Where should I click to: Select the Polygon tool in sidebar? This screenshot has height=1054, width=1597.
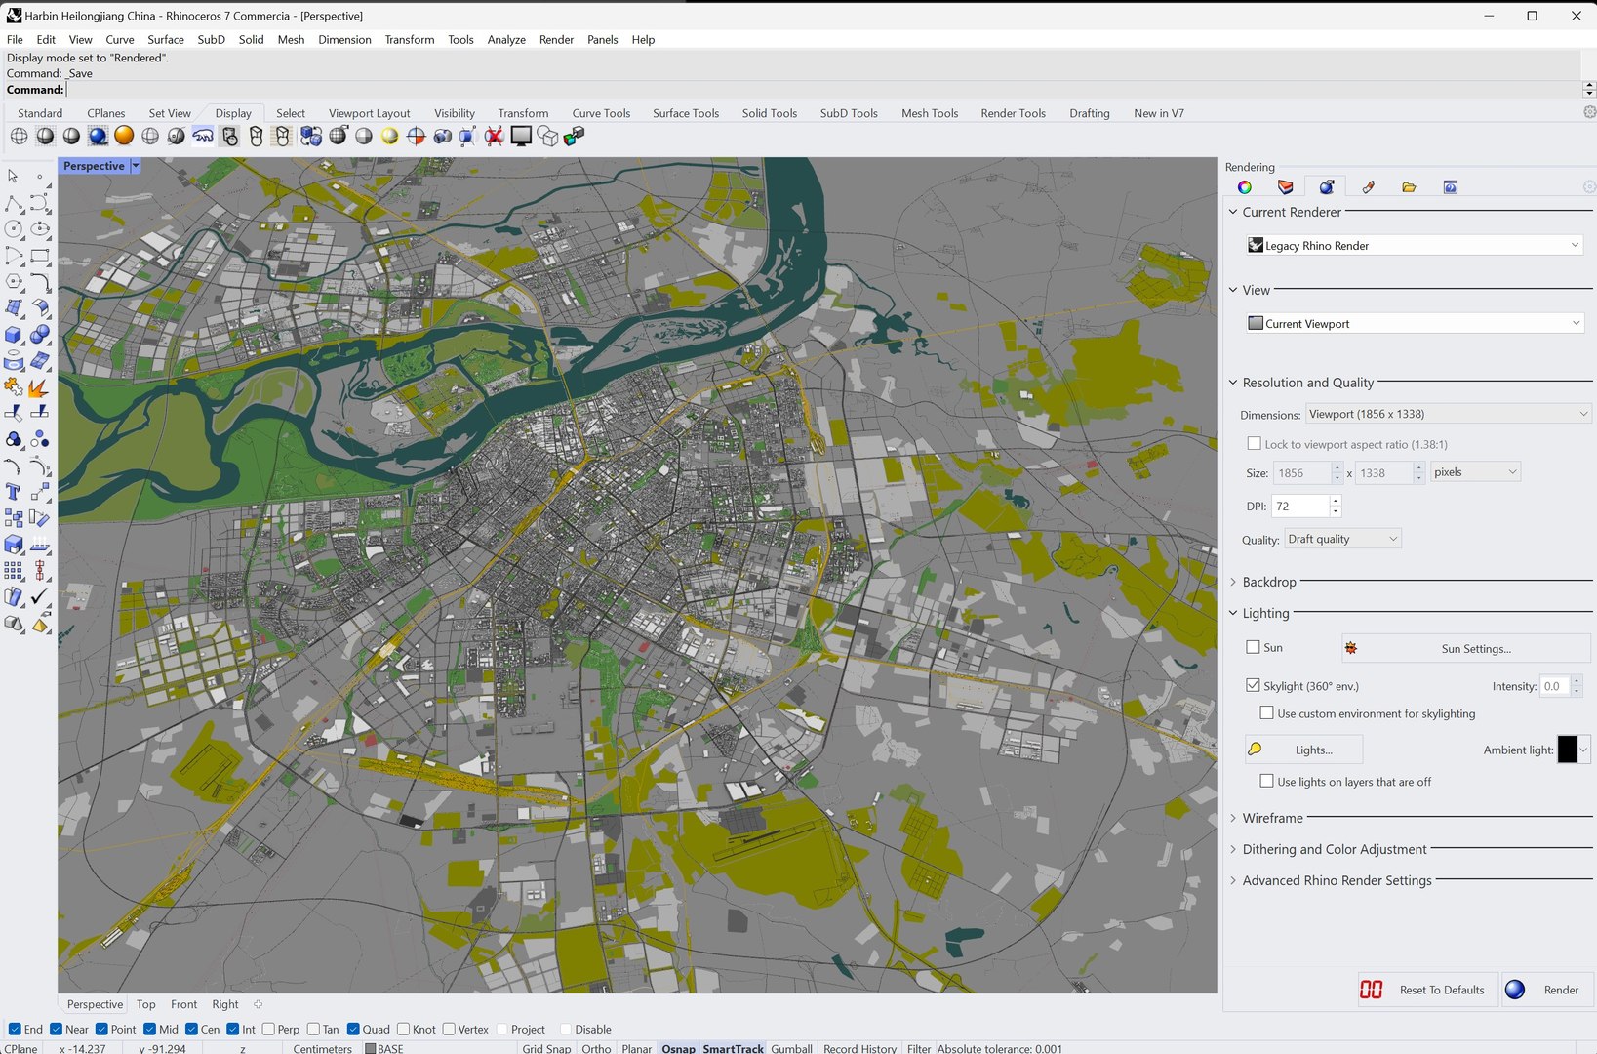(x=14, y=282)
